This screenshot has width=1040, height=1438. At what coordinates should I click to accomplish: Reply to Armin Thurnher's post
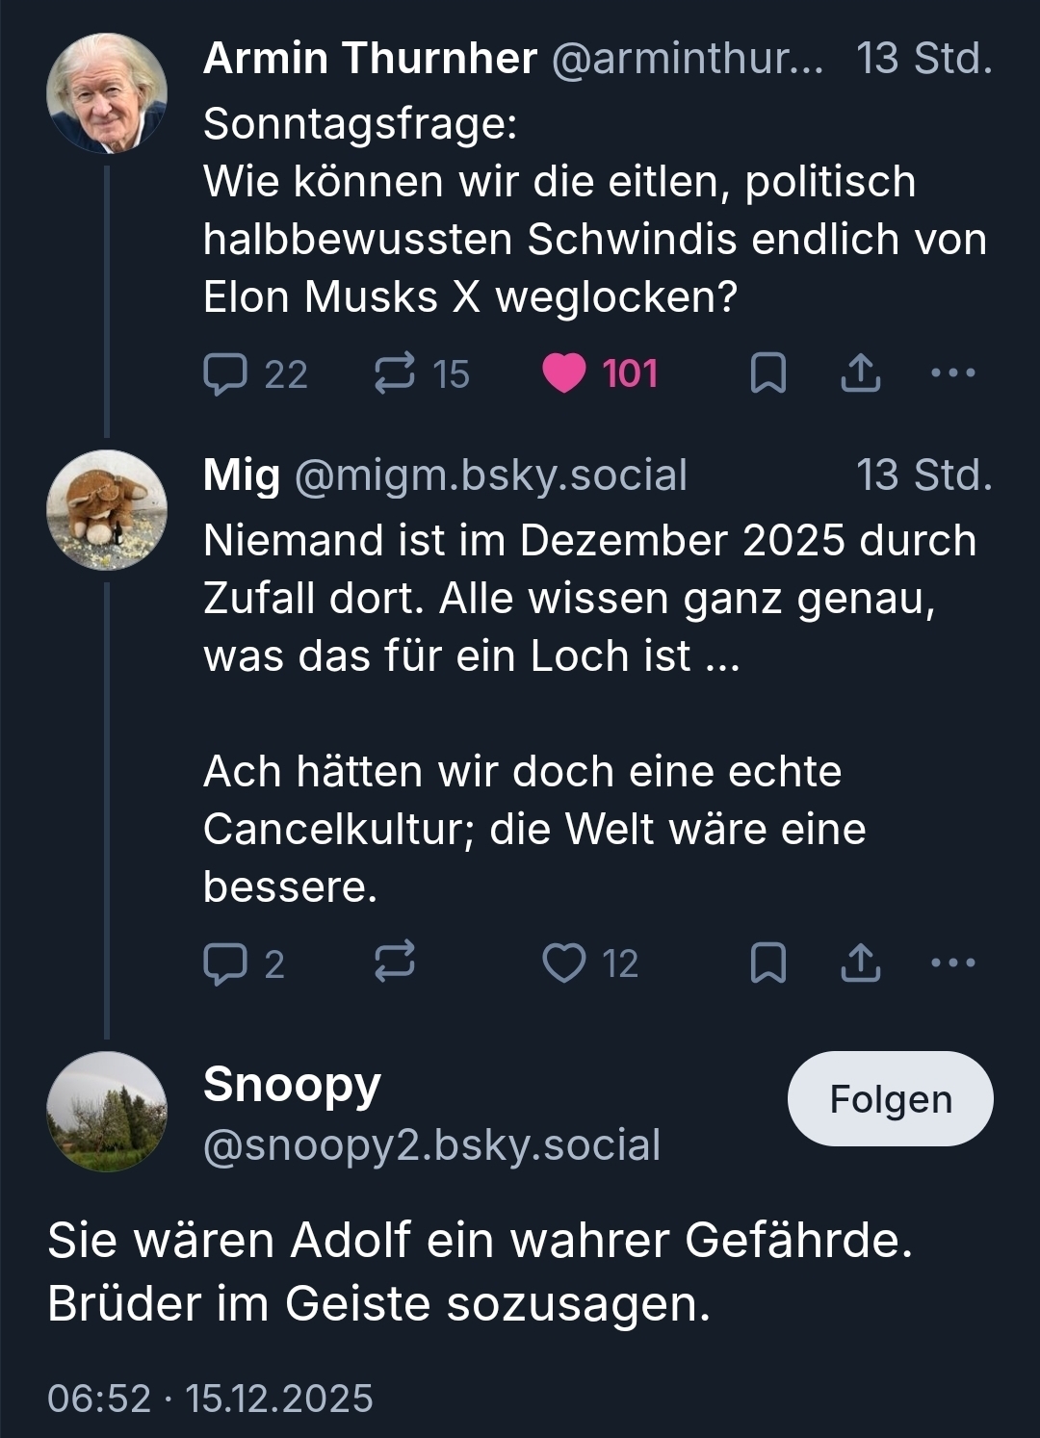226,374
